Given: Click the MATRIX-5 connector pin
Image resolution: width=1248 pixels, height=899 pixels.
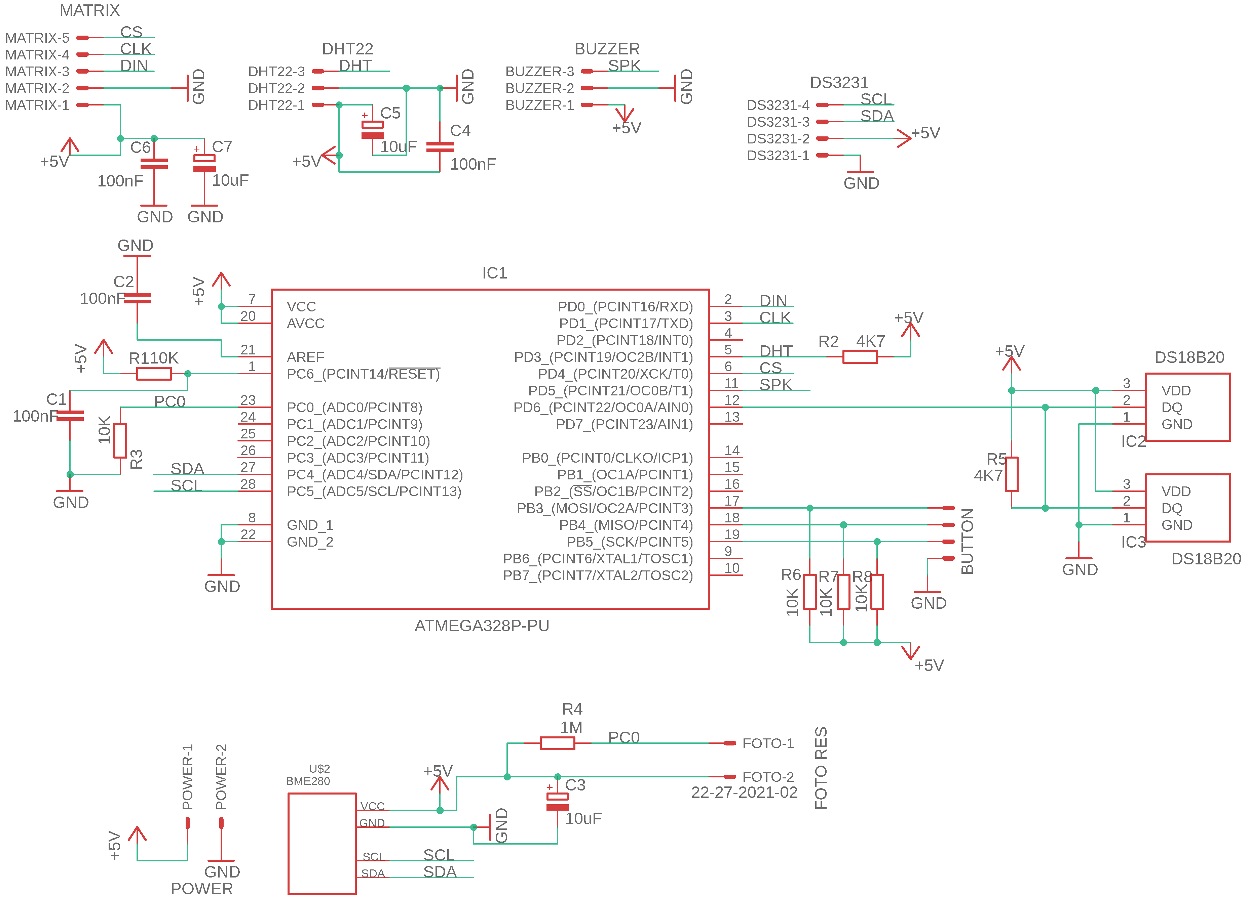Looking at the screenshot, I should (x=82, y=38).
